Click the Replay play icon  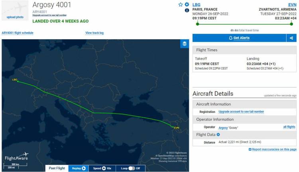point(84,168)
